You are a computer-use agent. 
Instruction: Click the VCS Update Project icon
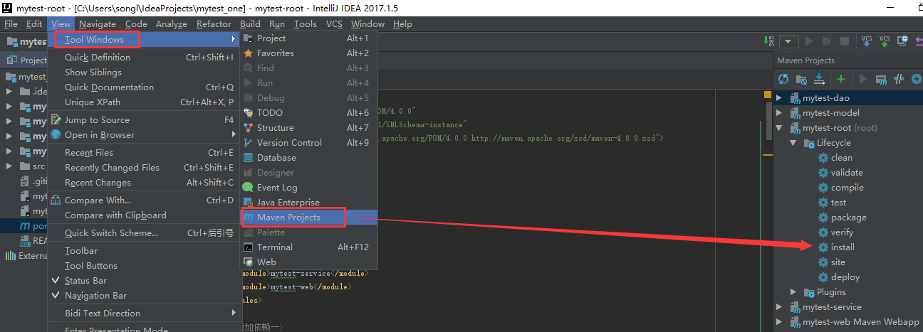(867, 41)
